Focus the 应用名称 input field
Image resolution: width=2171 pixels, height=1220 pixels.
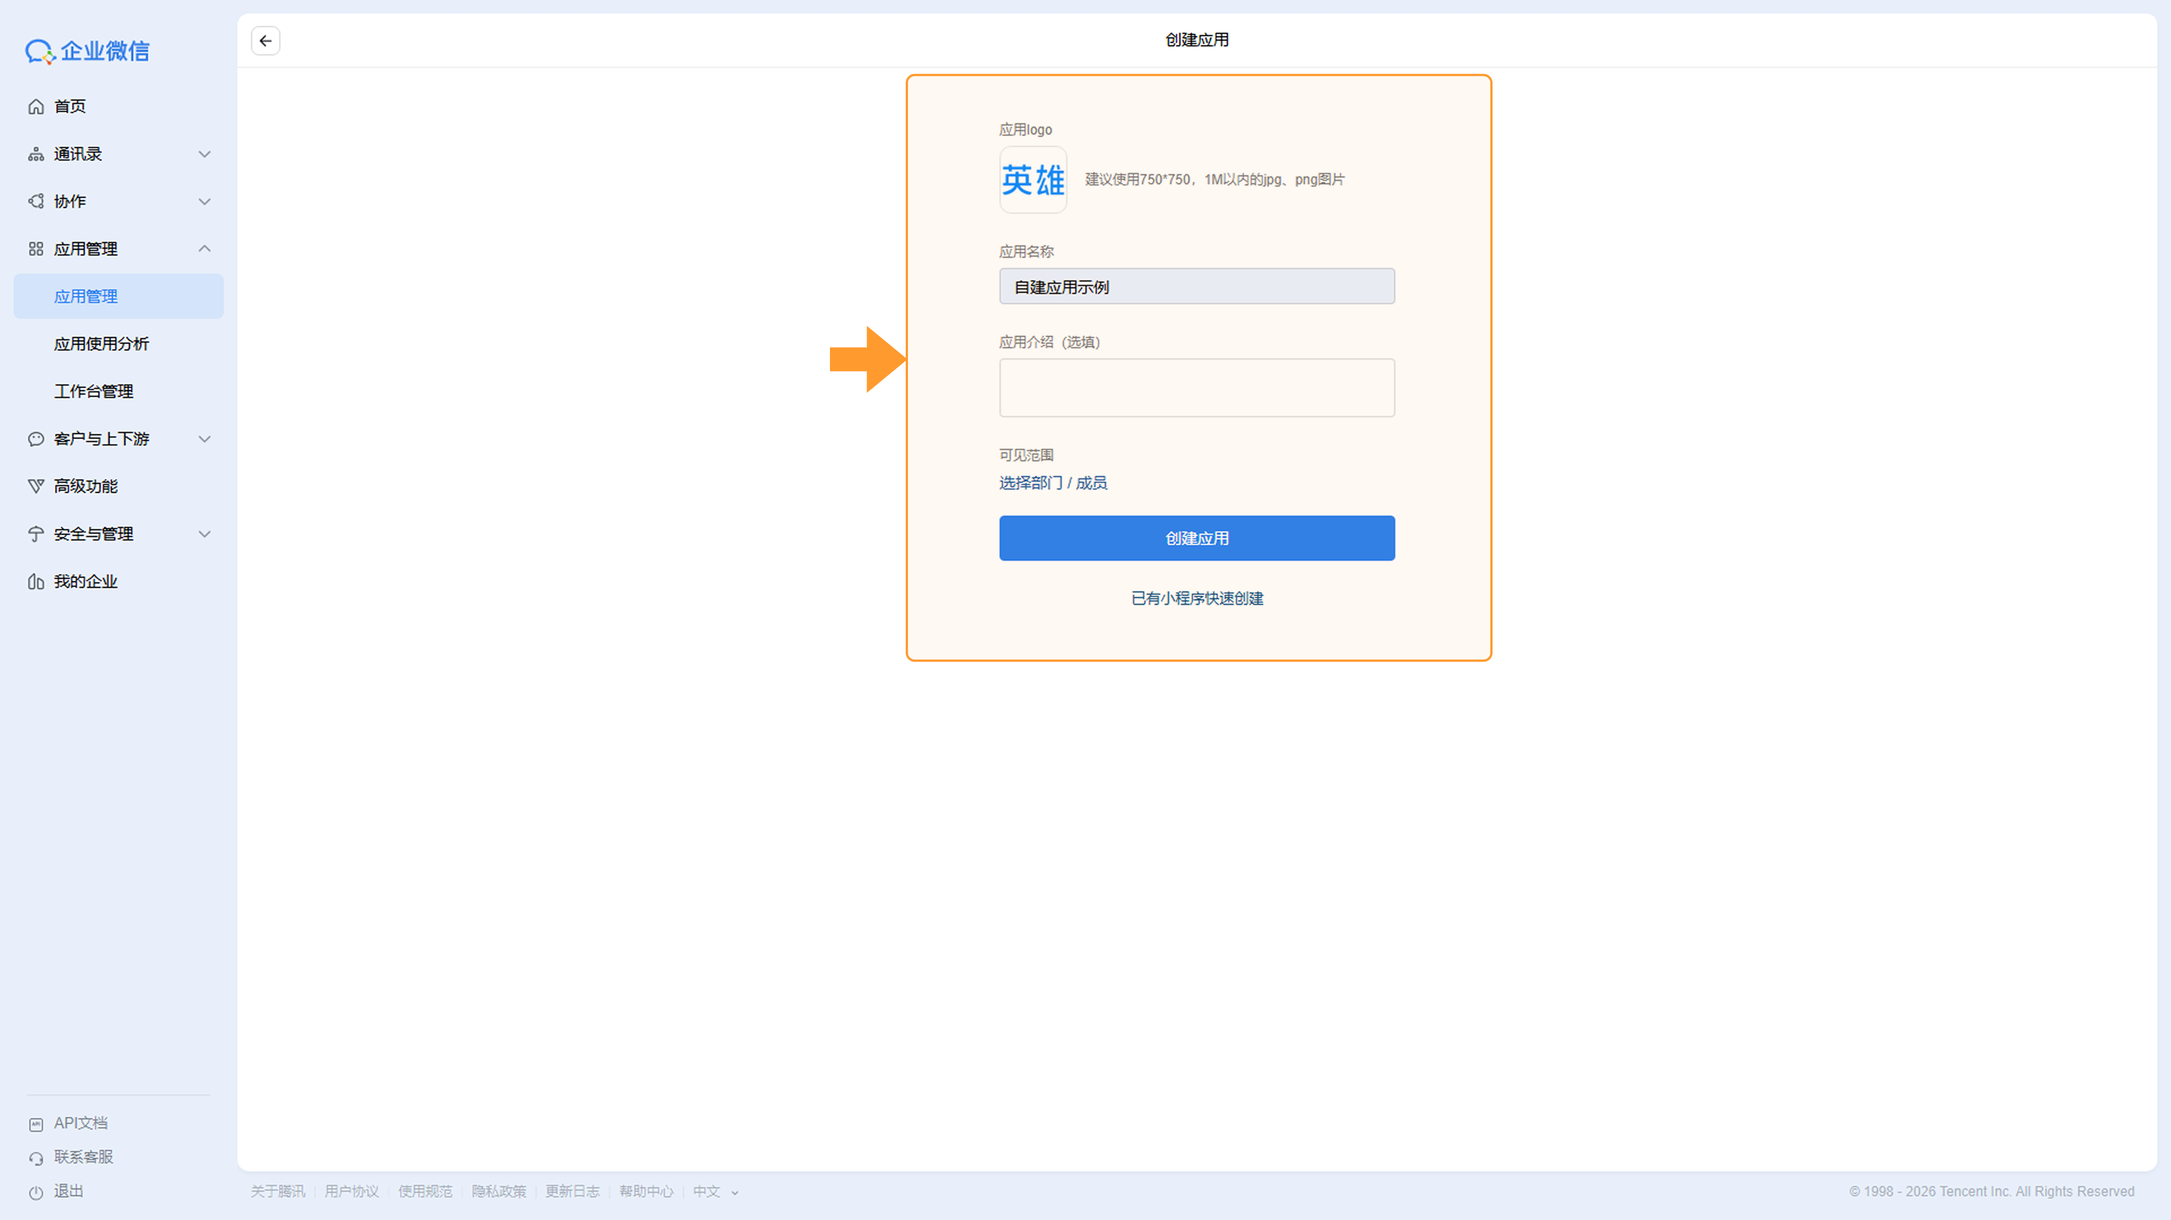point(1197,287)
